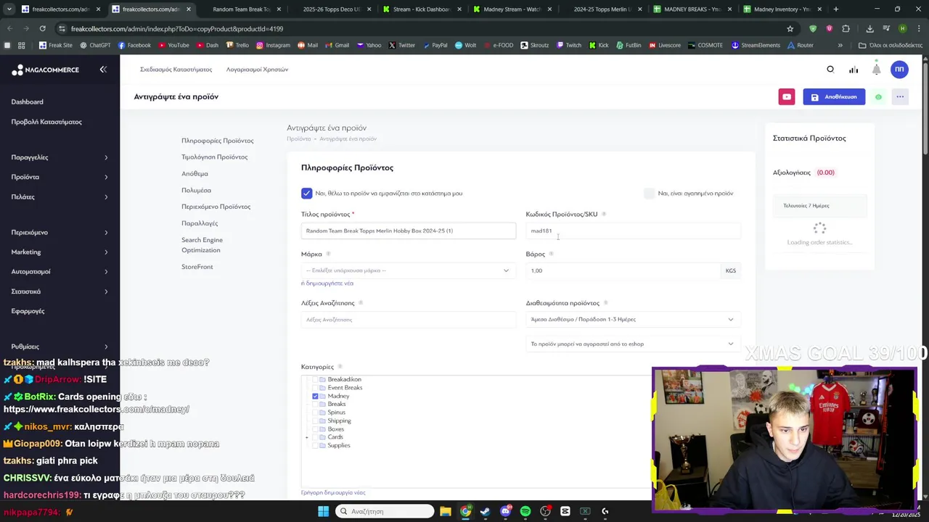
Task: Open 'Το προϊόν μπορεί να αγοραστεί από το eshop' dropdown
Action: [x=633, y=344]
